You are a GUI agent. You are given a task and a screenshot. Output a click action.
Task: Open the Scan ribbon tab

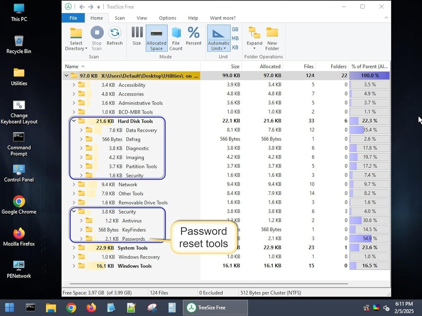(120, 18)
